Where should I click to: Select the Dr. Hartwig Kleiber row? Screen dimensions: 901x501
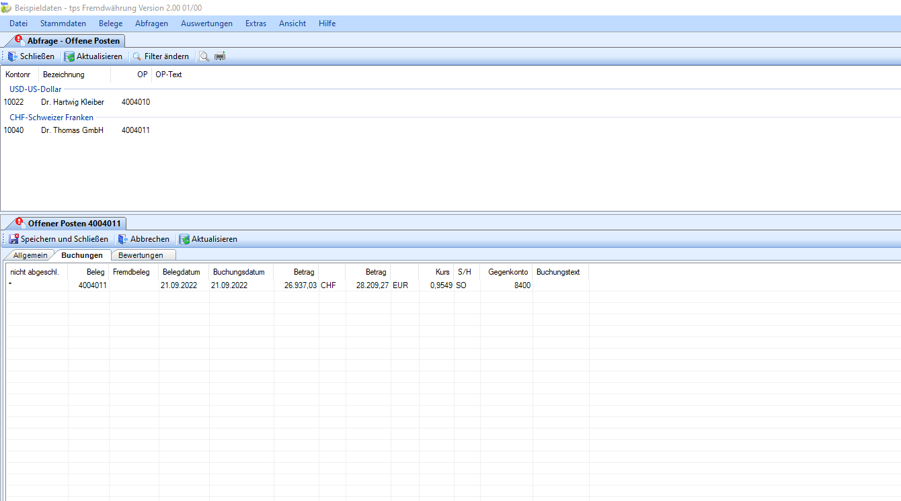click(73, 102)
